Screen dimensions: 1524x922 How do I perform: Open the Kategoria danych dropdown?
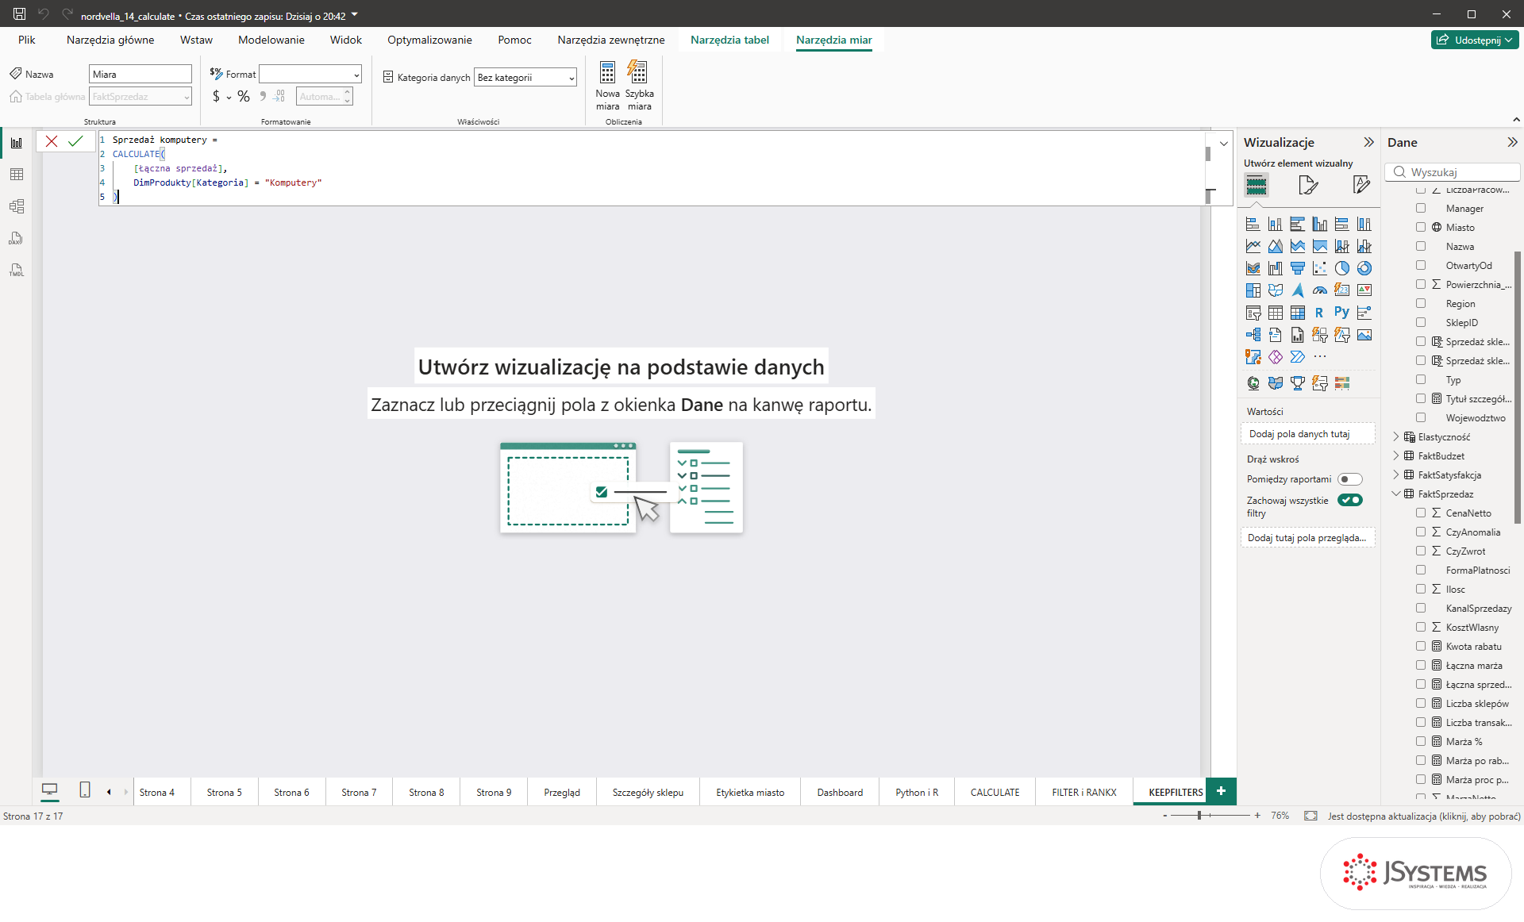(x=525, y=78)
